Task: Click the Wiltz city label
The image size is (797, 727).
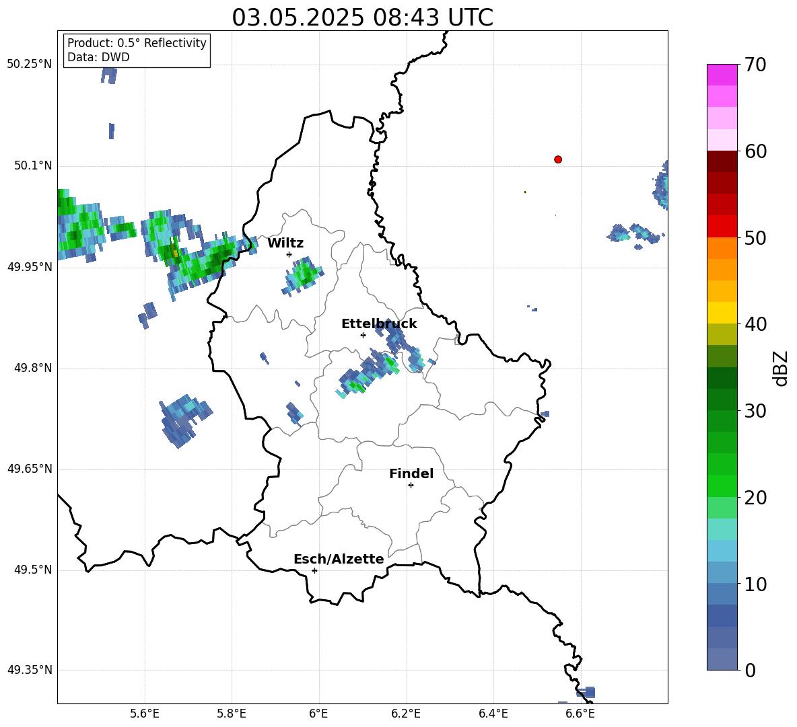Action: point(285,243)
